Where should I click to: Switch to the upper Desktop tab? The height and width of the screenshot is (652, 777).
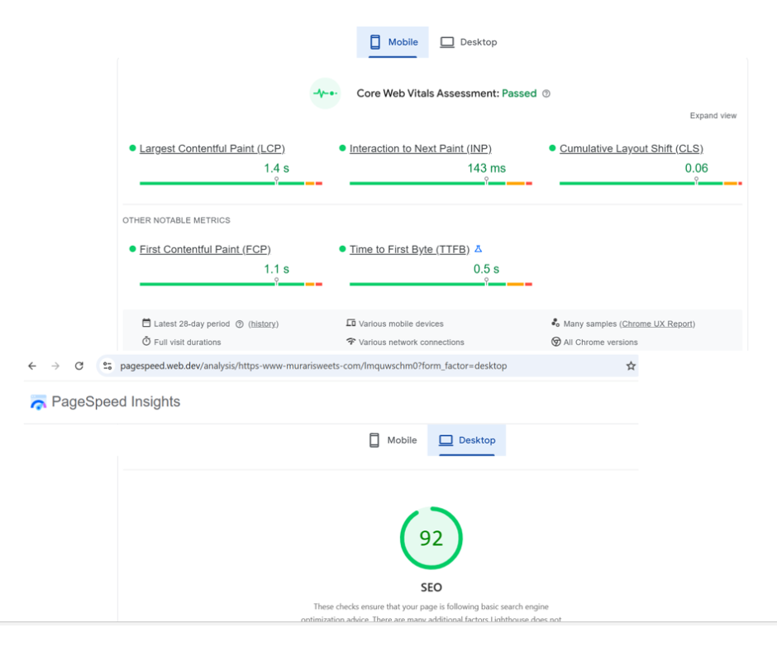469,42
